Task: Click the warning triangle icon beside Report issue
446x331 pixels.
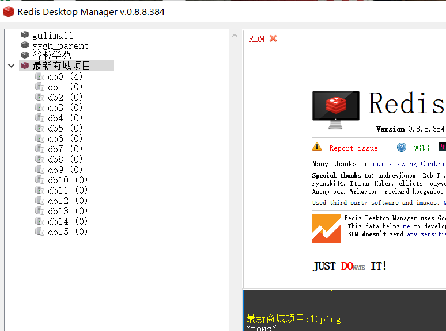Action: [317, 147]
